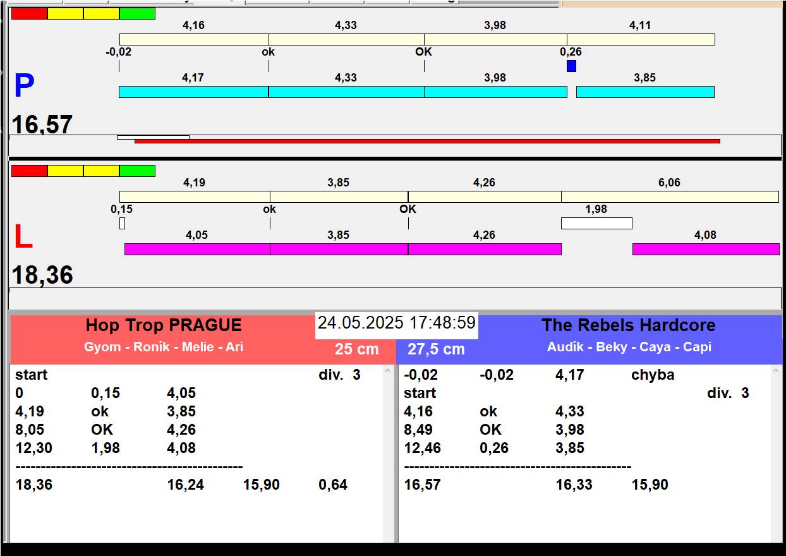Viewport: 786px width, 556px height.
Task: Click the large 18,36 lane time
Action: pos(42,275)
